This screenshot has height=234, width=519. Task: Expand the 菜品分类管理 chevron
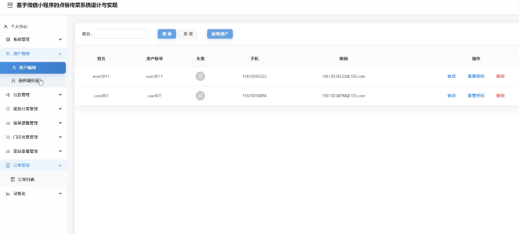[60, 109]
